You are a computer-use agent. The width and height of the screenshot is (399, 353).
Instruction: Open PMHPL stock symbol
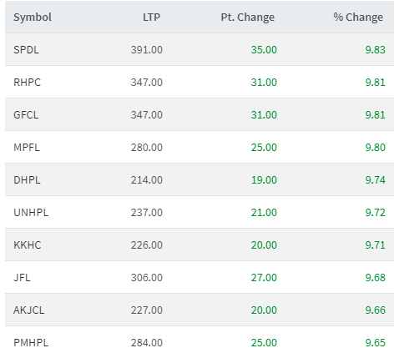pos(31,343)
